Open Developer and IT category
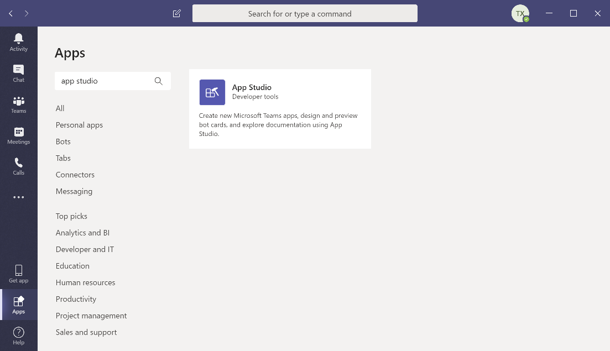 (x=85, y=249)
